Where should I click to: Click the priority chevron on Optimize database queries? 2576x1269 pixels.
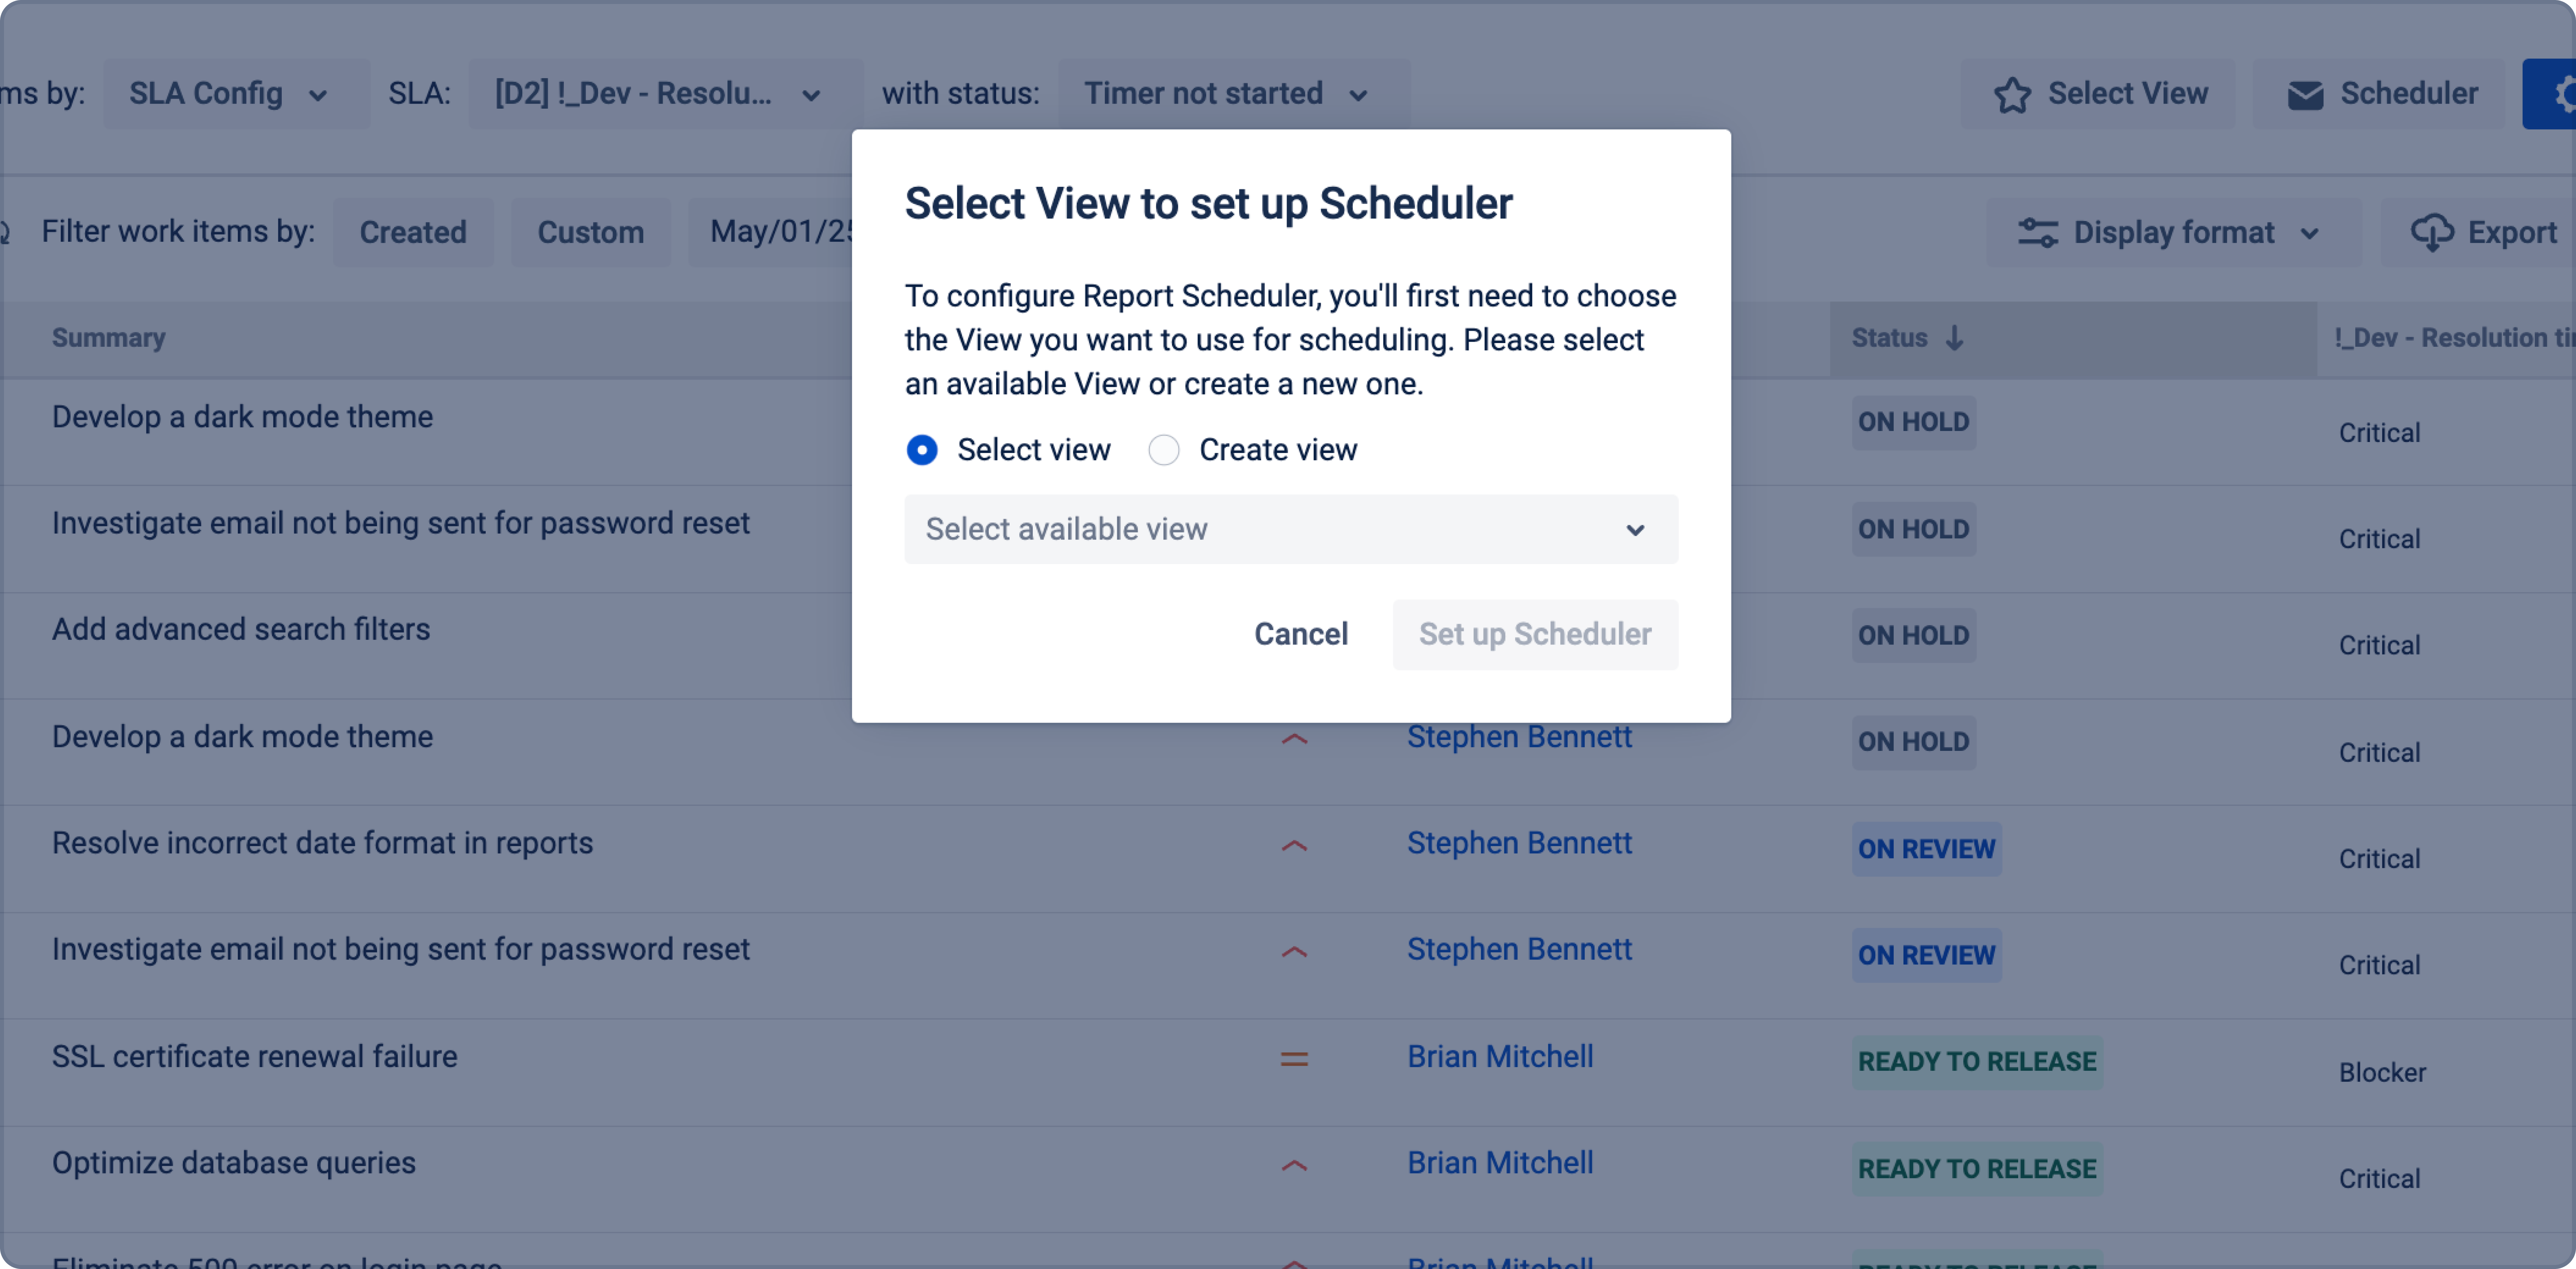pyautogui.click(x=1295, y=1165)
